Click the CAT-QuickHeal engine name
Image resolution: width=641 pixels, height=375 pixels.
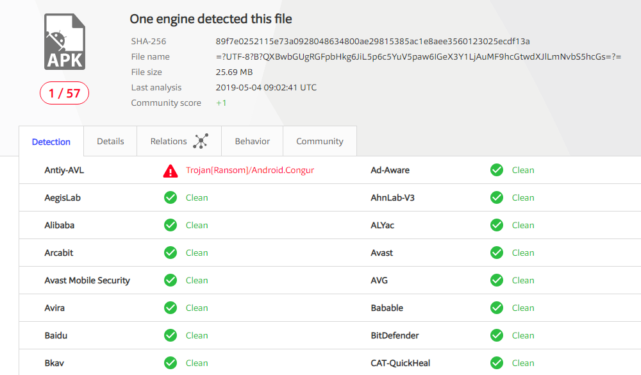point(400,363)
